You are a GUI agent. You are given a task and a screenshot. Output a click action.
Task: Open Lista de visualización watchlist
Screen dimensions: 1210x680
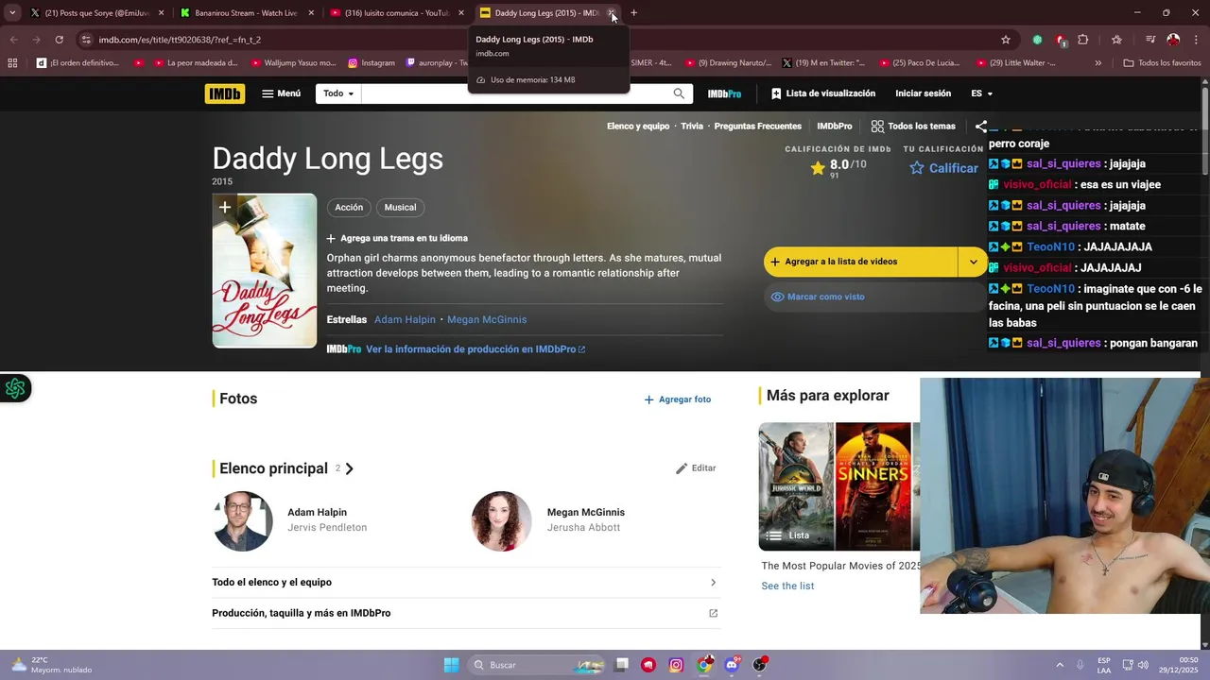(823, 93)
